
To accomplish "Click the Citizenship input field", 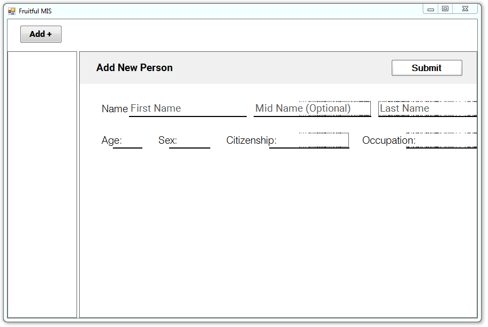I will click(x=309, y=141).
